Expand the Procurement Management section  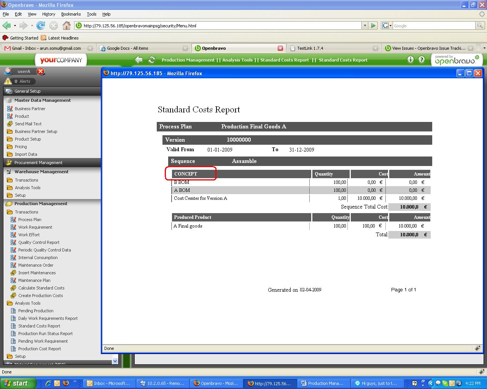(38, 163)
